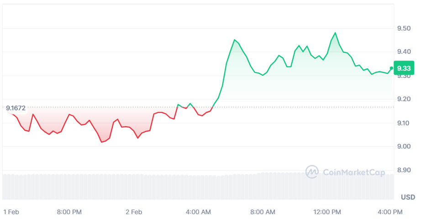Select the 1 Feb date marker
This screenshot has height=221, width=421.
point(11,212)
